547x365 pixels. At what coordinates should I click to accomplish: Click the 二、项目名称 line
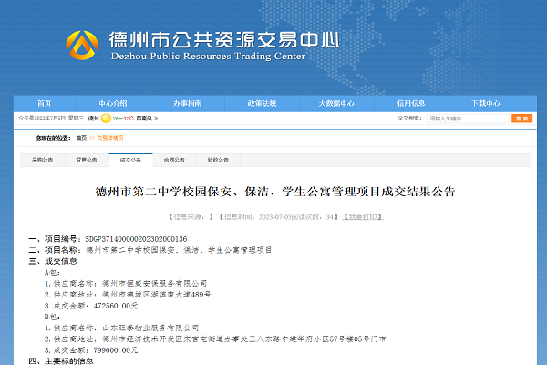tap(150, 250)
